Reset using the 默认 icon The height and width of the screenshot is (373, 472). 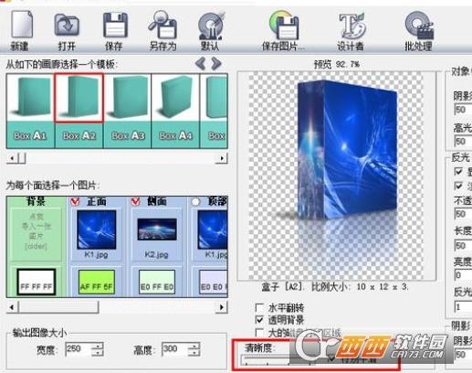click(x=210, y=30)
